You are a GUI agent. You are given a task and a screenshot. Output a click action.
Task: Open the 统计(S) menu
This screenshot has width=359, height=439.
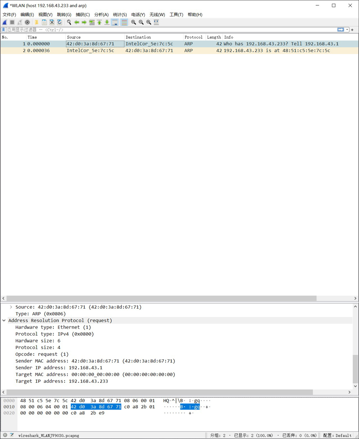(x=120, y=15)
